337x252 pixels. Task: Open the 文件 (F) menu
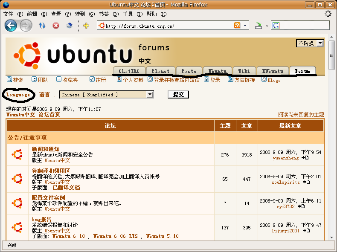[x=13, y=14]
